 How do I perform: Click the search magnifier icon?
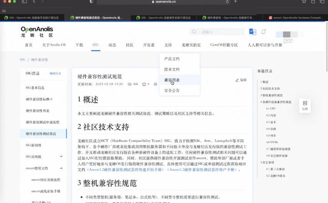coord(195,32)
